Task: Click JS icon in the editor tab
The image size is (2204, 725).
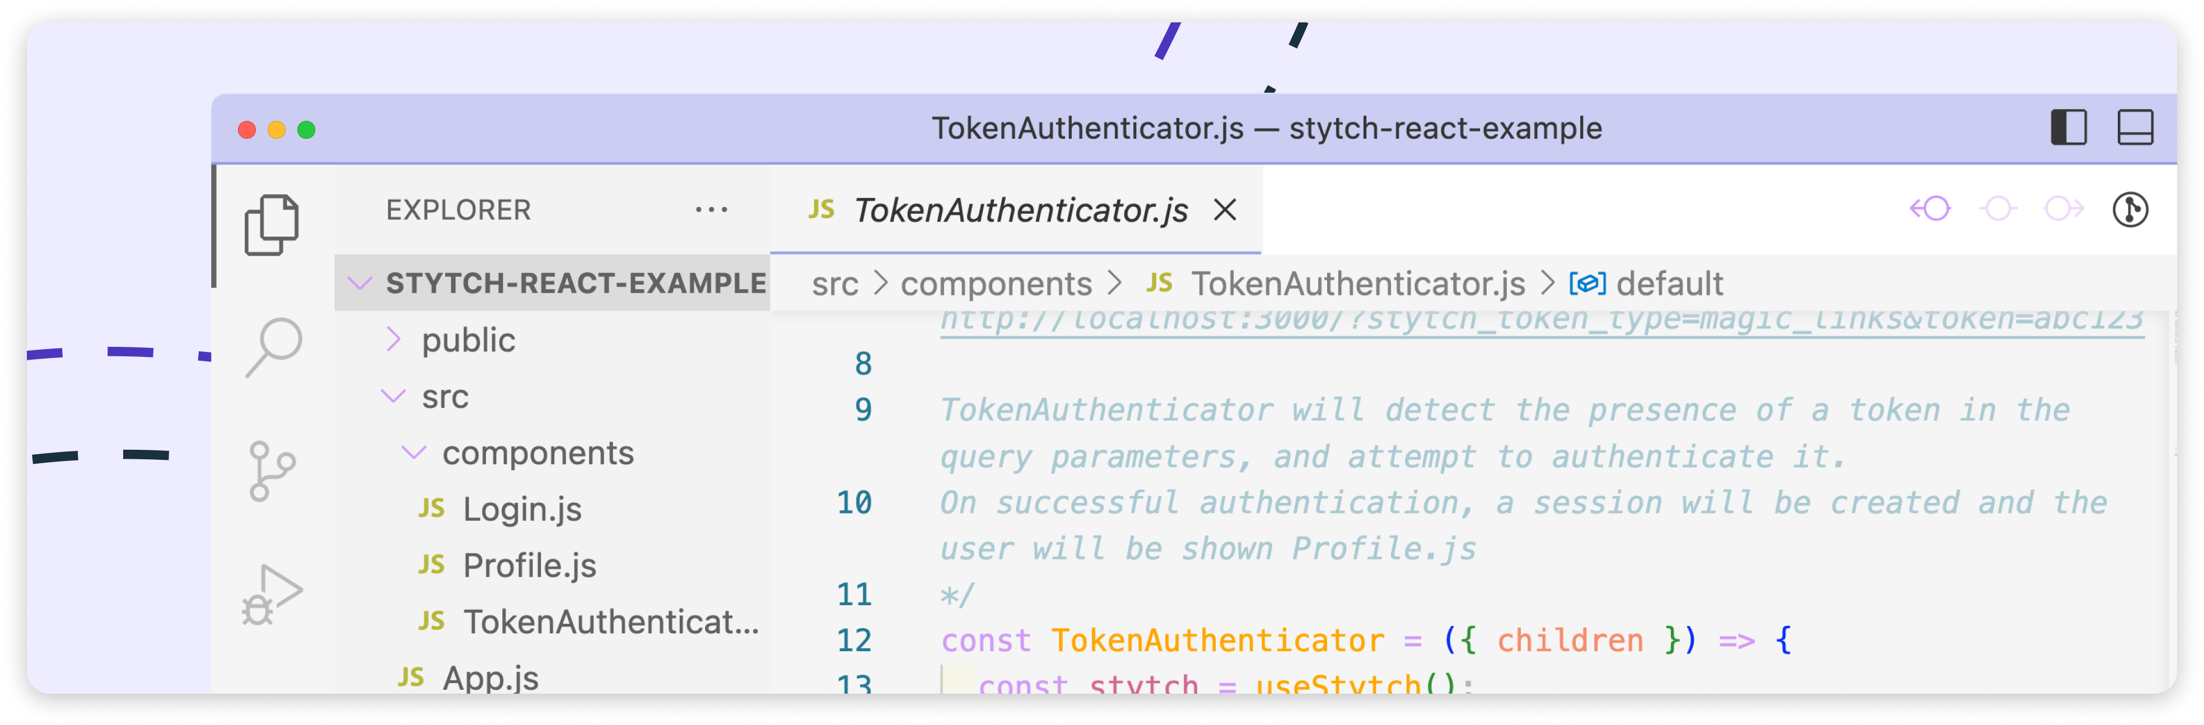Action: tap(821, 209)
